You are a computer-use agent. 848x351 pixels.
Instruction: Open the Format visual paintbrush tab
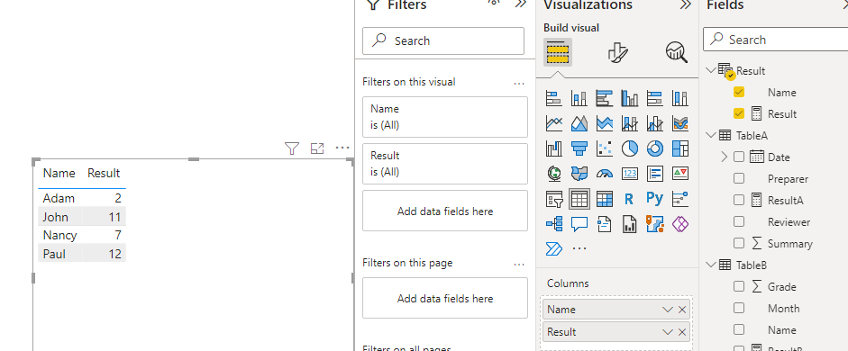(x=617, y=52)
